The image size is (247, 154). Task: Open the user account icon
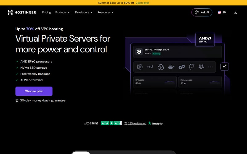click(235, 12)
